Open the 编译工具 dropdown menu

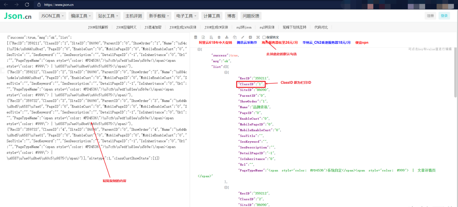[x=81, y=16]
